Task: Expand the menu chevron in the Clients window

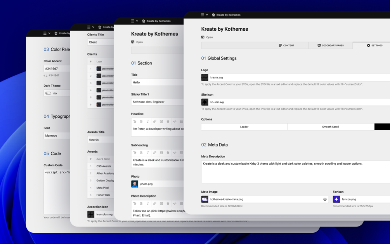Action: click(x=93, y=27)
